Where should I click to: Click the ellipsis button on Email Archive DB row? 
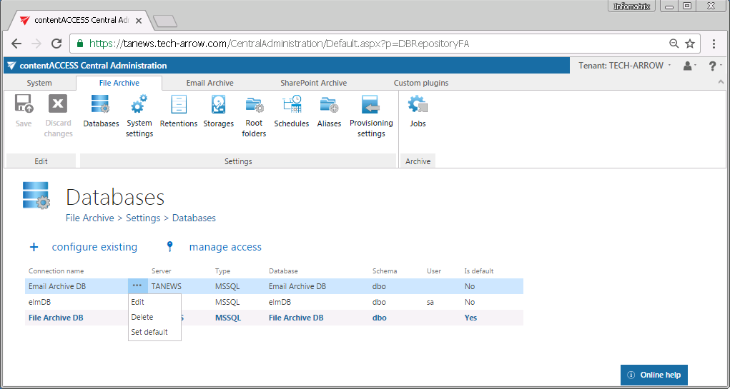point(137,286)
